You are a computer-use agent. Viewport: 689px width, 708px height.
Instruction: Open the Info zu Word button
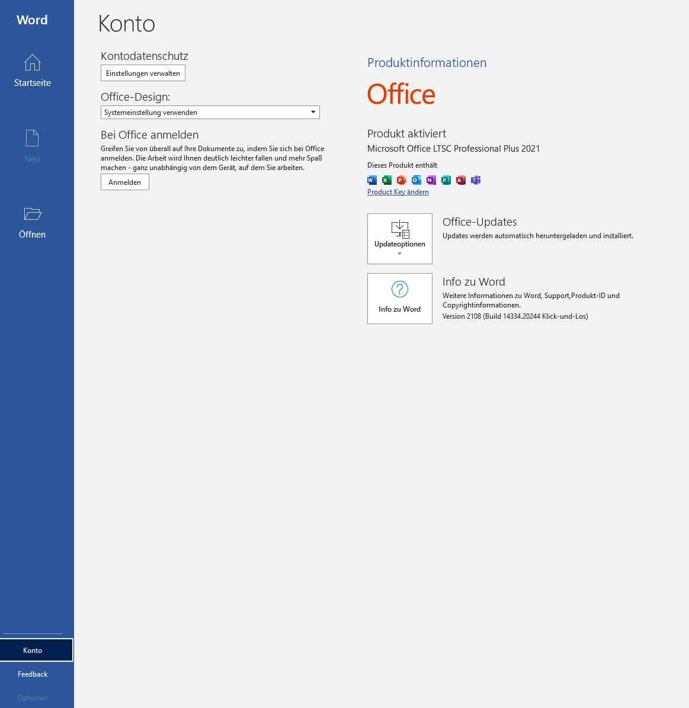tap(400, 299)
